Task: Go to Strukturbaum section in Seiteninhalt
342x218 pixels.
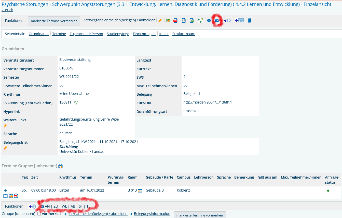Action: 184,34
